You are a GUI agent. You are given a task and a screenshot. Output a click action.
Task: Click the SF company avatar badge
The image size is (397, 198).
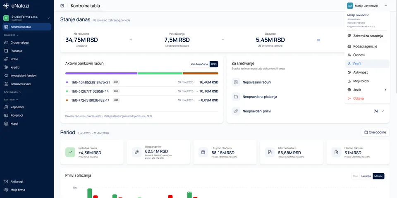coord(6,18)
